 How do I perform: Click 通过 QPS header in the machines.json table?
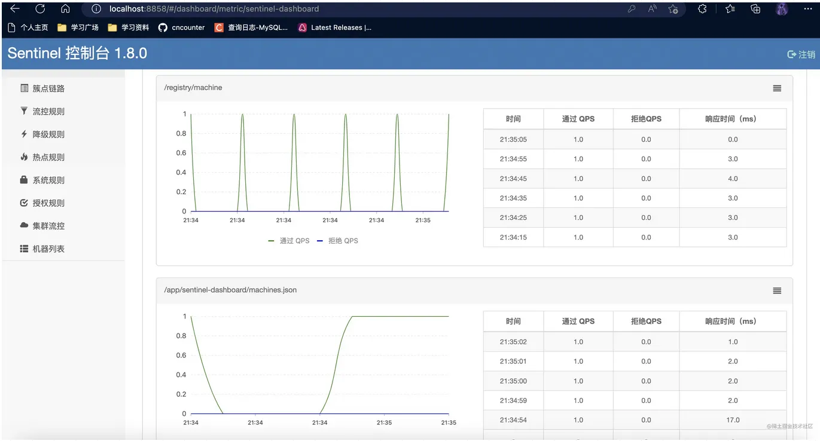click(578, 321)
